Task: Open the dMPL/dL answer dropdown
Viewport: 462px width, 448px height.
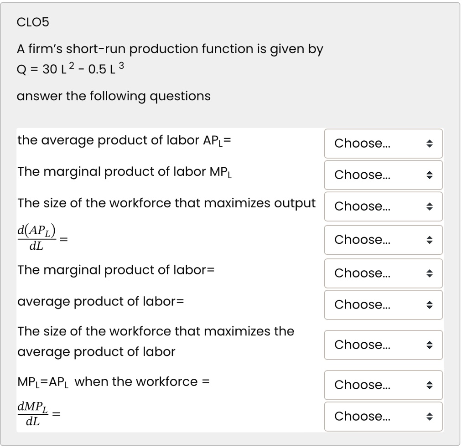Action: point(384,417)
